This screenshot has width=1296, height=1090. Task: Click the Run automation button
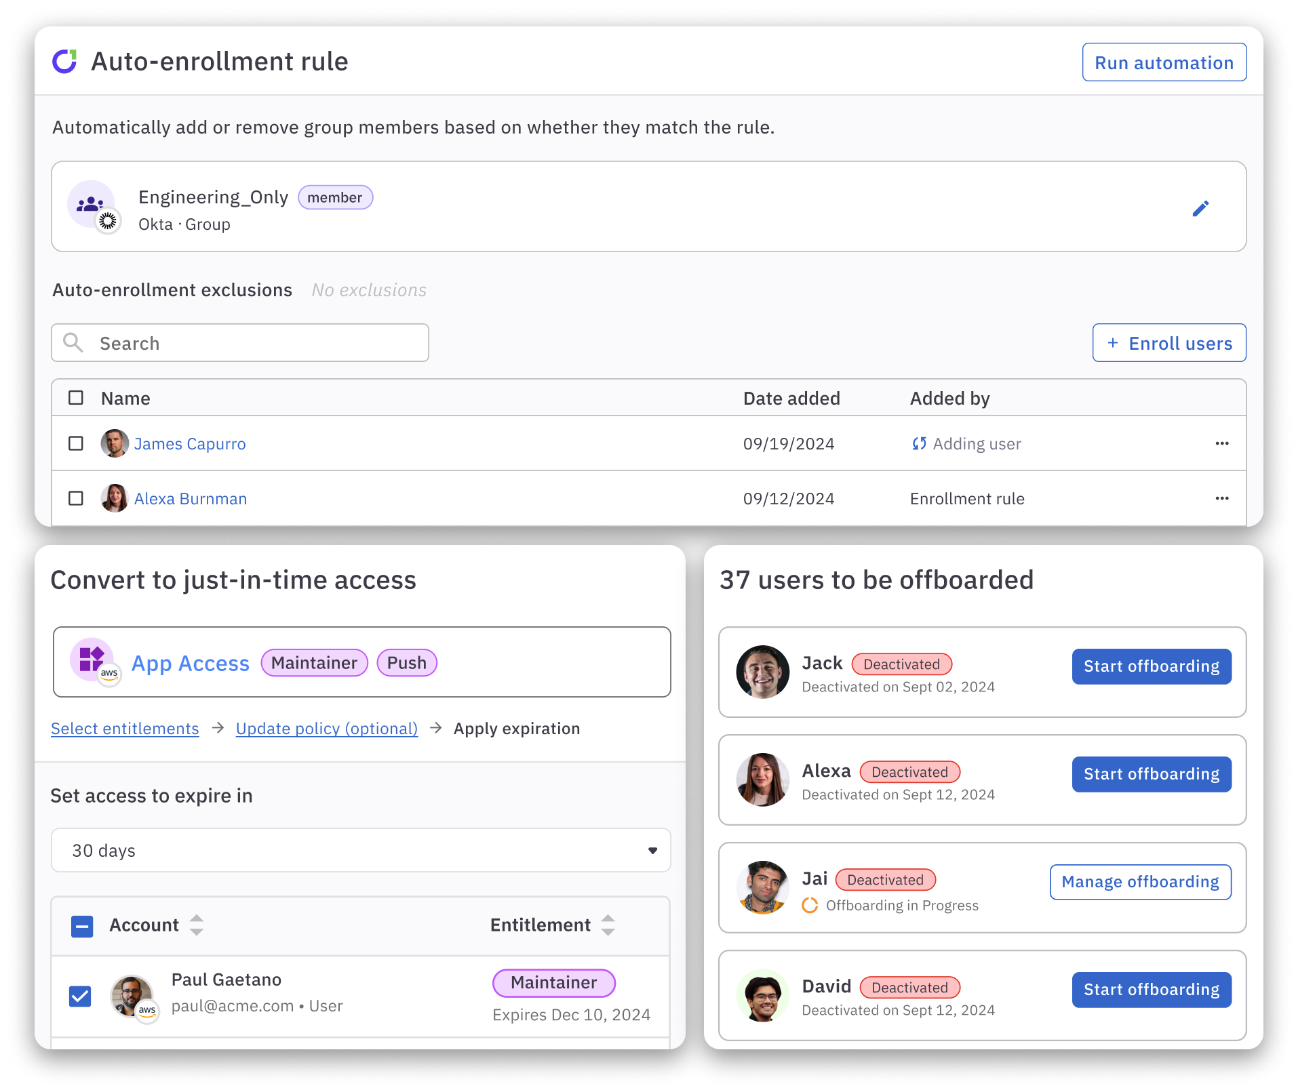click(x=1164, y=62)
